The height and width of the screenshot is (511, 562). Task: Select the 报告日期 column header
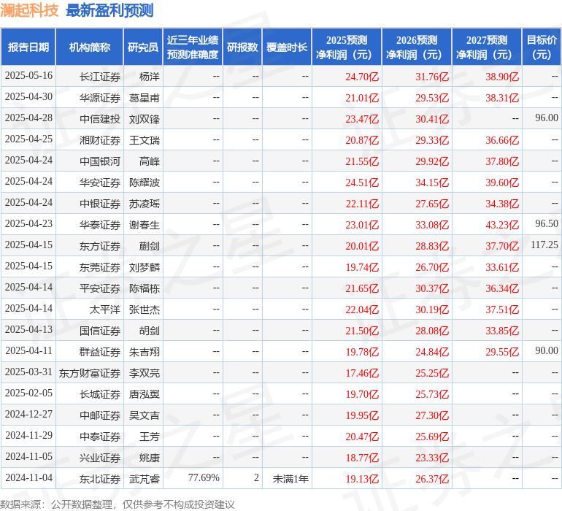[x=28, y=47]
